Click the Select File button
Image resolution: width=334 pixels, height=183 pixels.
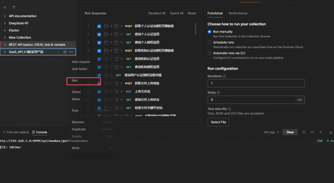(219, 122)
